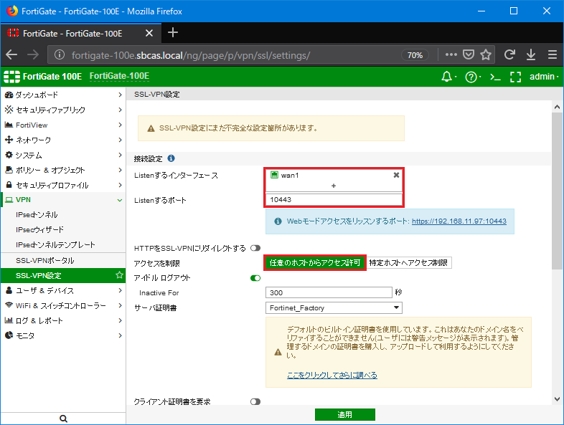This screenshot has width=564, height=425.
Task: Toggle HTTPをSSL-VPNにリダイレクトする switch
Action: (255, 248)
